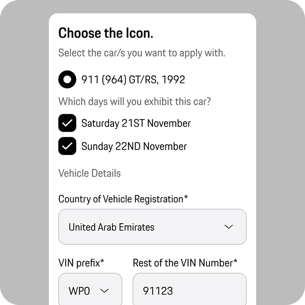Screen dimensions: 305x305
Task: Uncheck the Saturday 21ST November checkbox
Action: coord(67,123)
